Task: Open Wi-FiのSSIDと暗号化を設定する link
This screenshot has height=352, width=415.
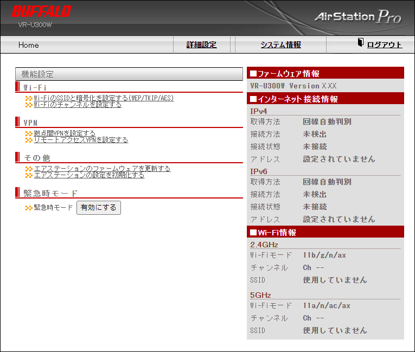Action: tap(104, 98)
